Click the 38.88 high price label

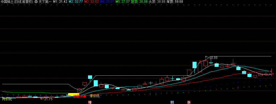[x=213, y=58]
